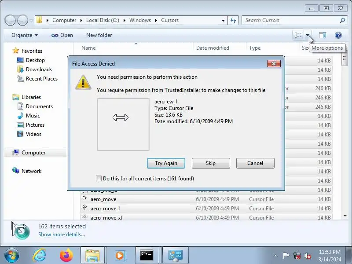Viewport: 352px width, 264px height.
Task: Click the aero_ew_l cursor preview thumbnail
Action: (123, 125)
